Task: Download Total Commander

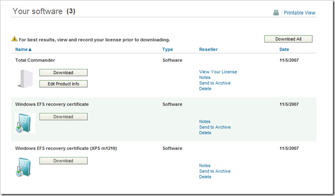Action: [x=63, y=72]
